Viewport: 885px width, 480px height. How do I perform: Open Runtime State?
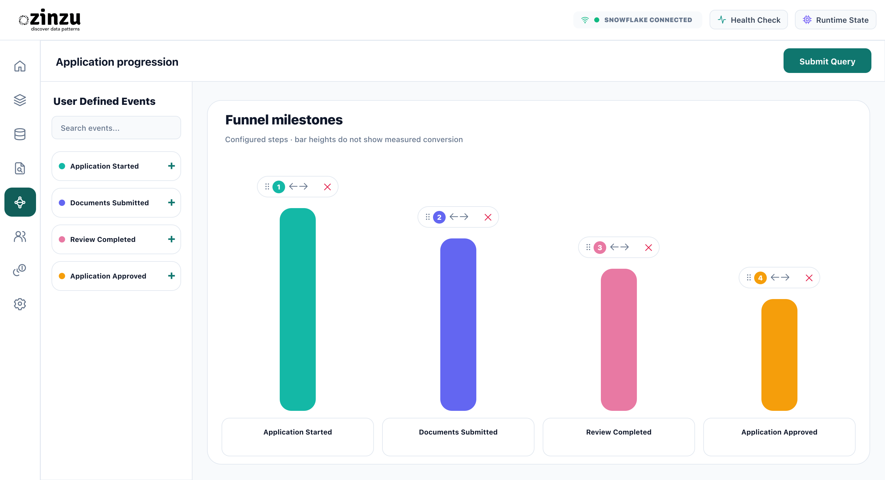pos(835,20)
